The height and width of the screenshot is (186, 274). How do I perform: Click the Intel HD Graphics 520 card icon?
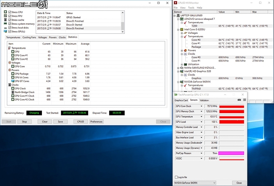click(x=182, y=71)
